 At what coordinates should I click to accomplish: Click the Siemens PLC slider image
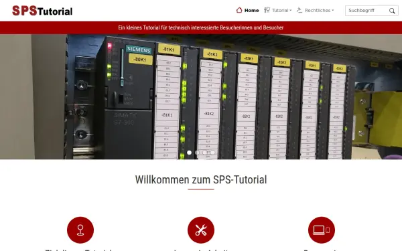[x=201, y=97]
